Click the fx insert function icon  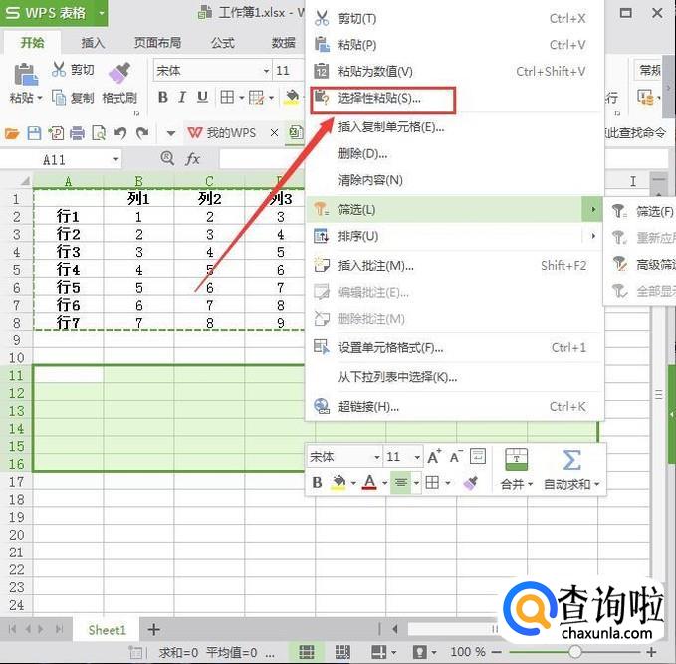click(192, 159)
